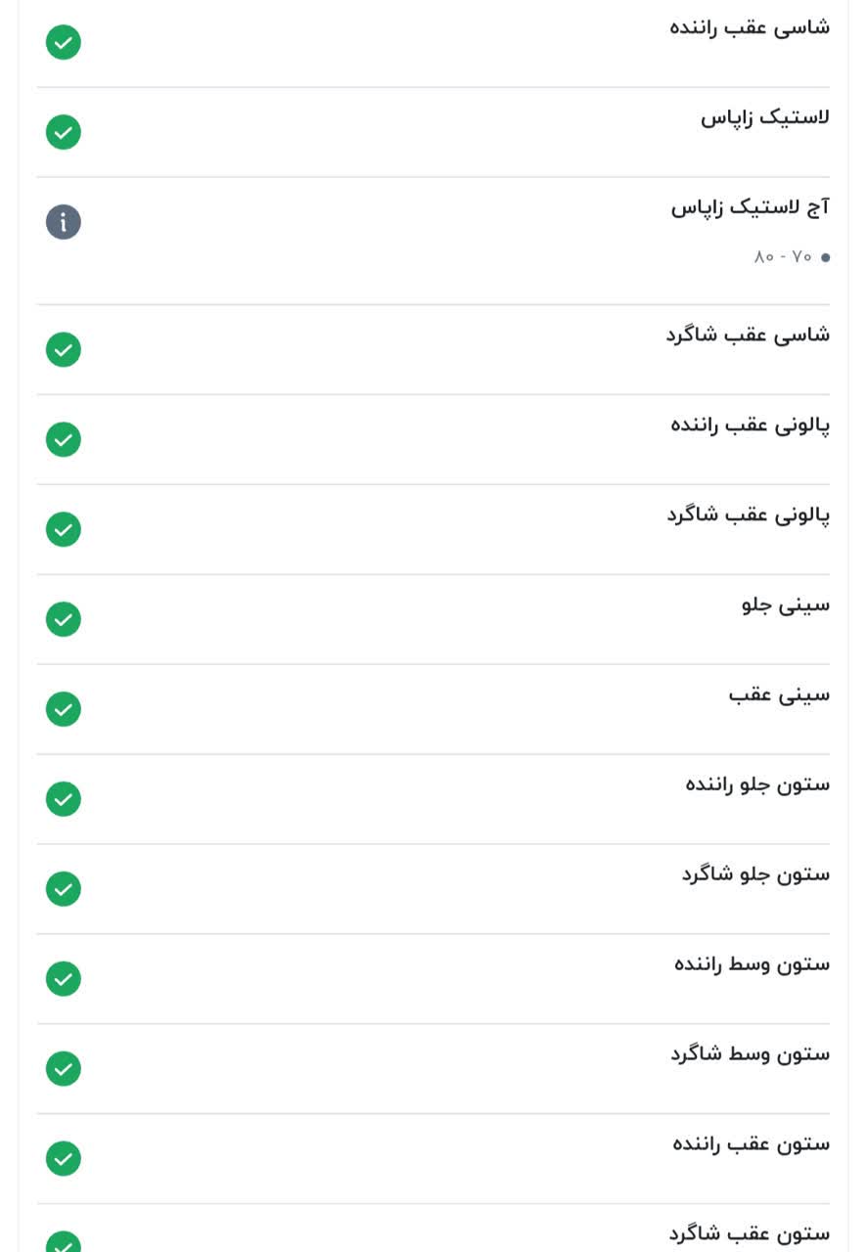
Task: Click green check icon beside ستون وسط شاگرد
Action: point(64,1069)
